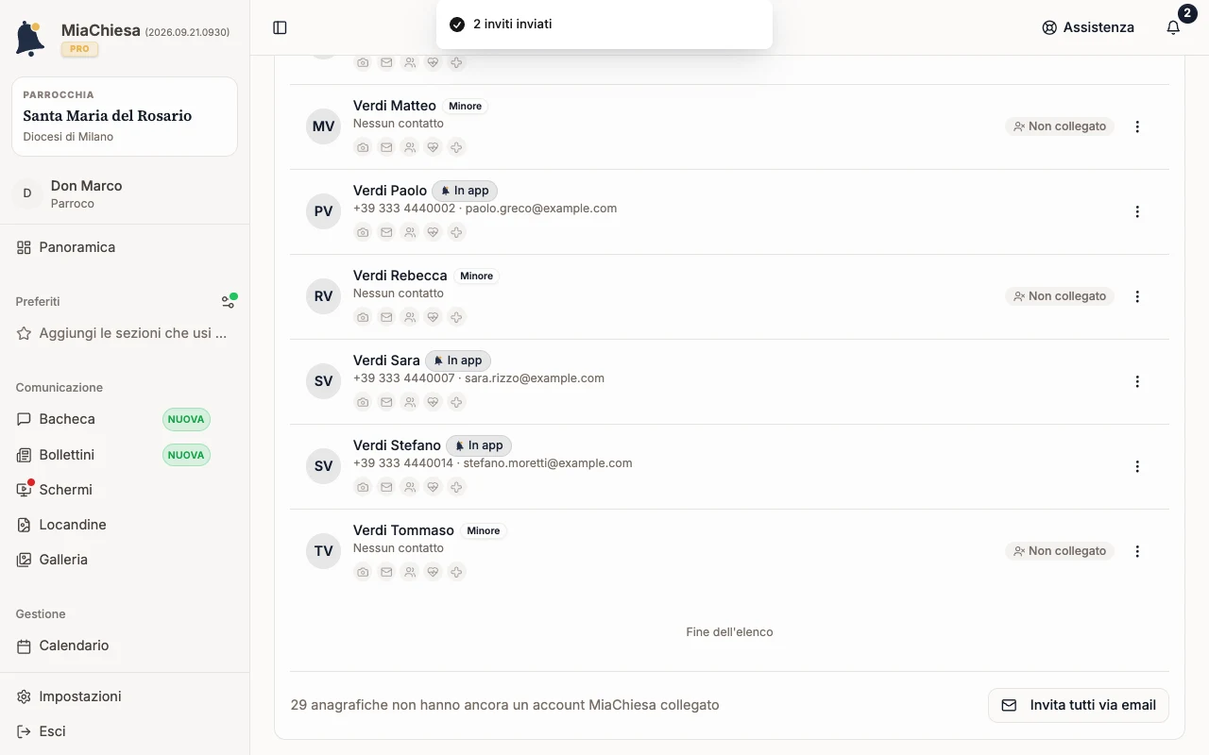Click the TV avatar for Verdi Tommaso
This screenshot has width=1209, height=755.
(323, 551)
